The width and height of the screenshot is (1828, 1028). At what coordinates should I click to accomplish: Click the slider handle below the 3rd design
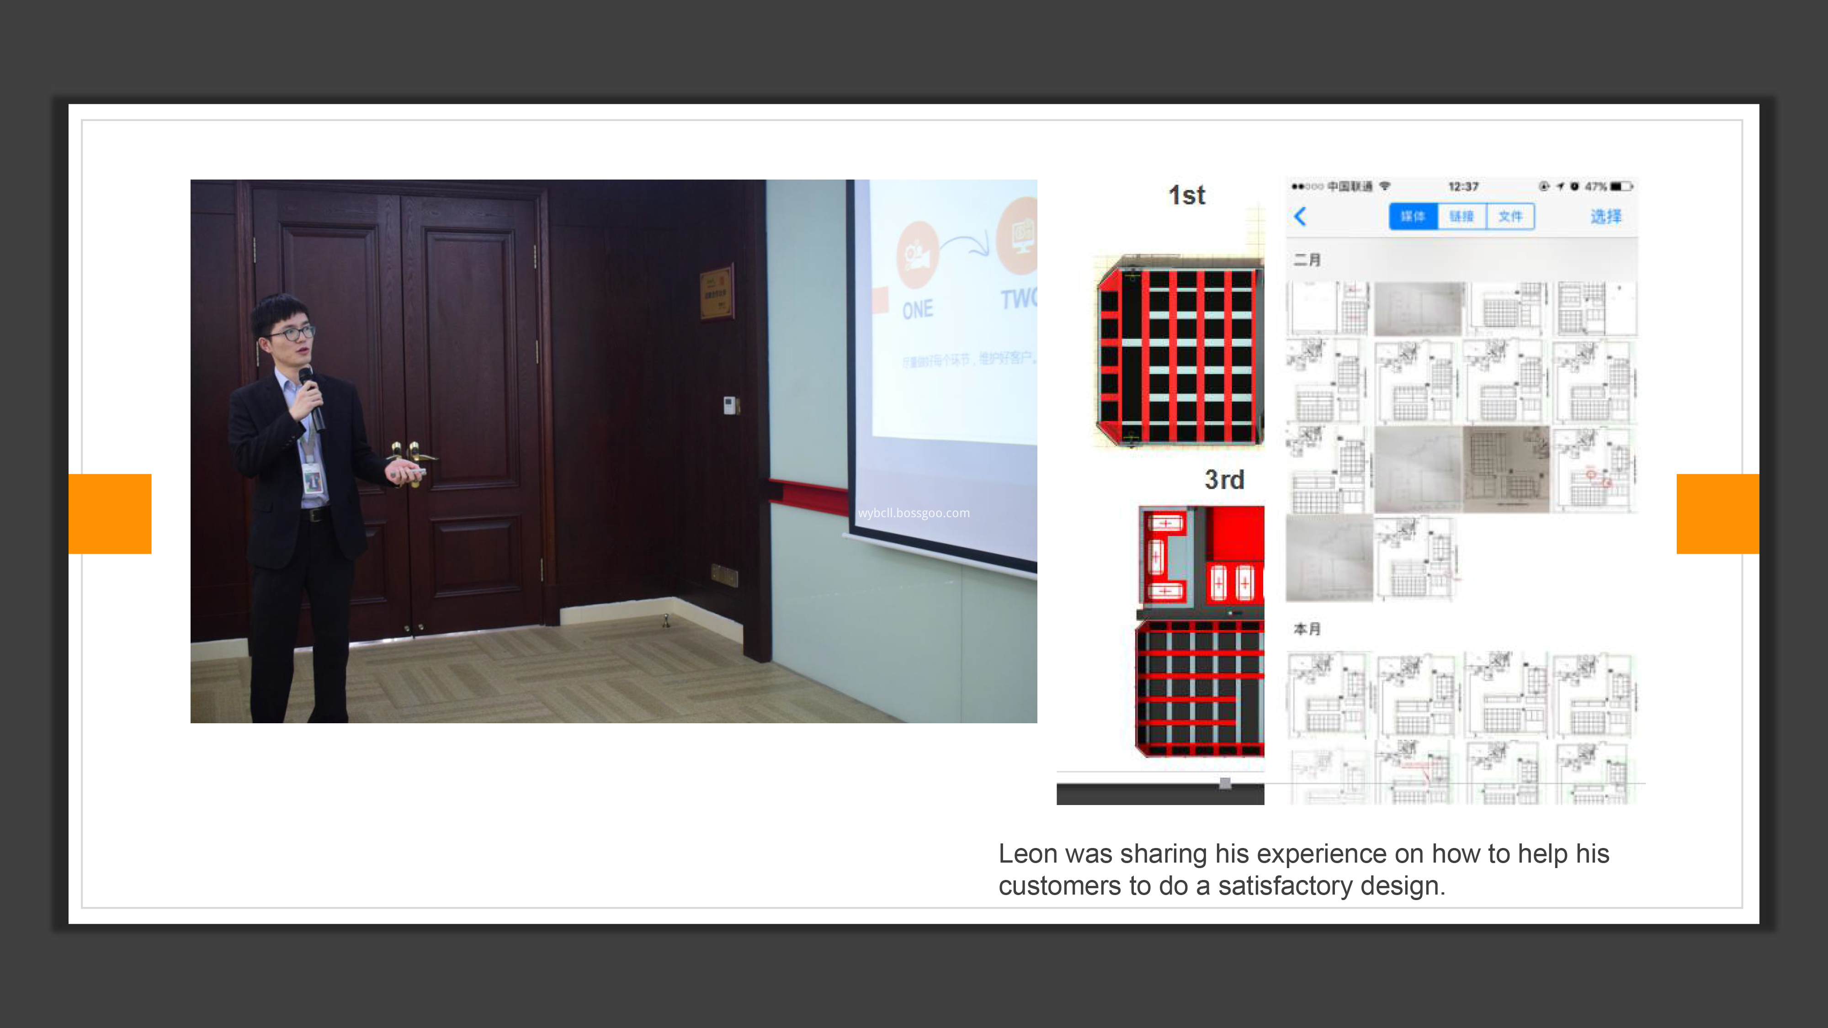click(1225, 783)
